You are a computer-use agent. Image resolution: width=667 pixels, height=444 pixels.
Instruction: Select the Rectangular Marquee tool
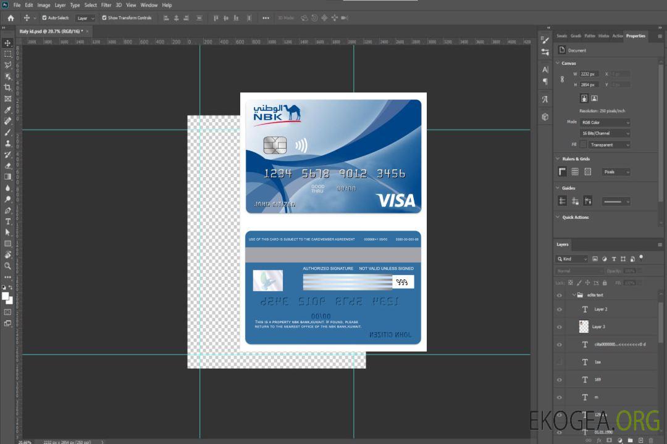pyautogui.click(x=7, y=54)
